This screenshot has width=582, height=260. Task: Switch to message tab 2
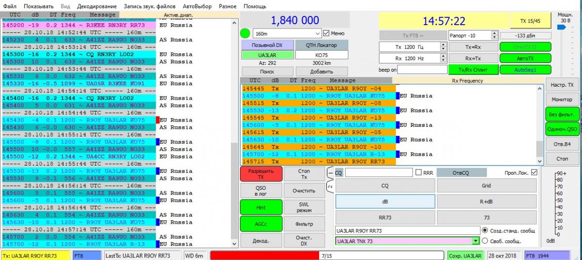click(x=330, y=186)
